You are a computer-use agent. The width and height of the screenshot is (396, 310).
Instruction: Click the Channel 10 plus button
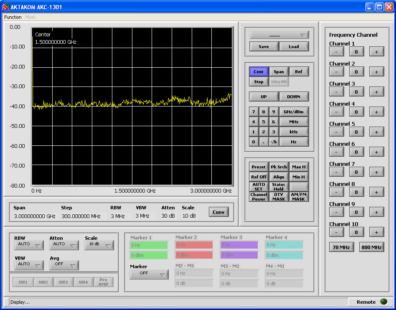pos(376,232)
